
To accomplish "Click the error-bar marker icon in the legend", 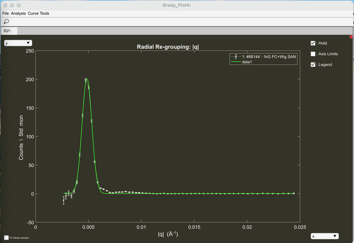I will 235,56.
